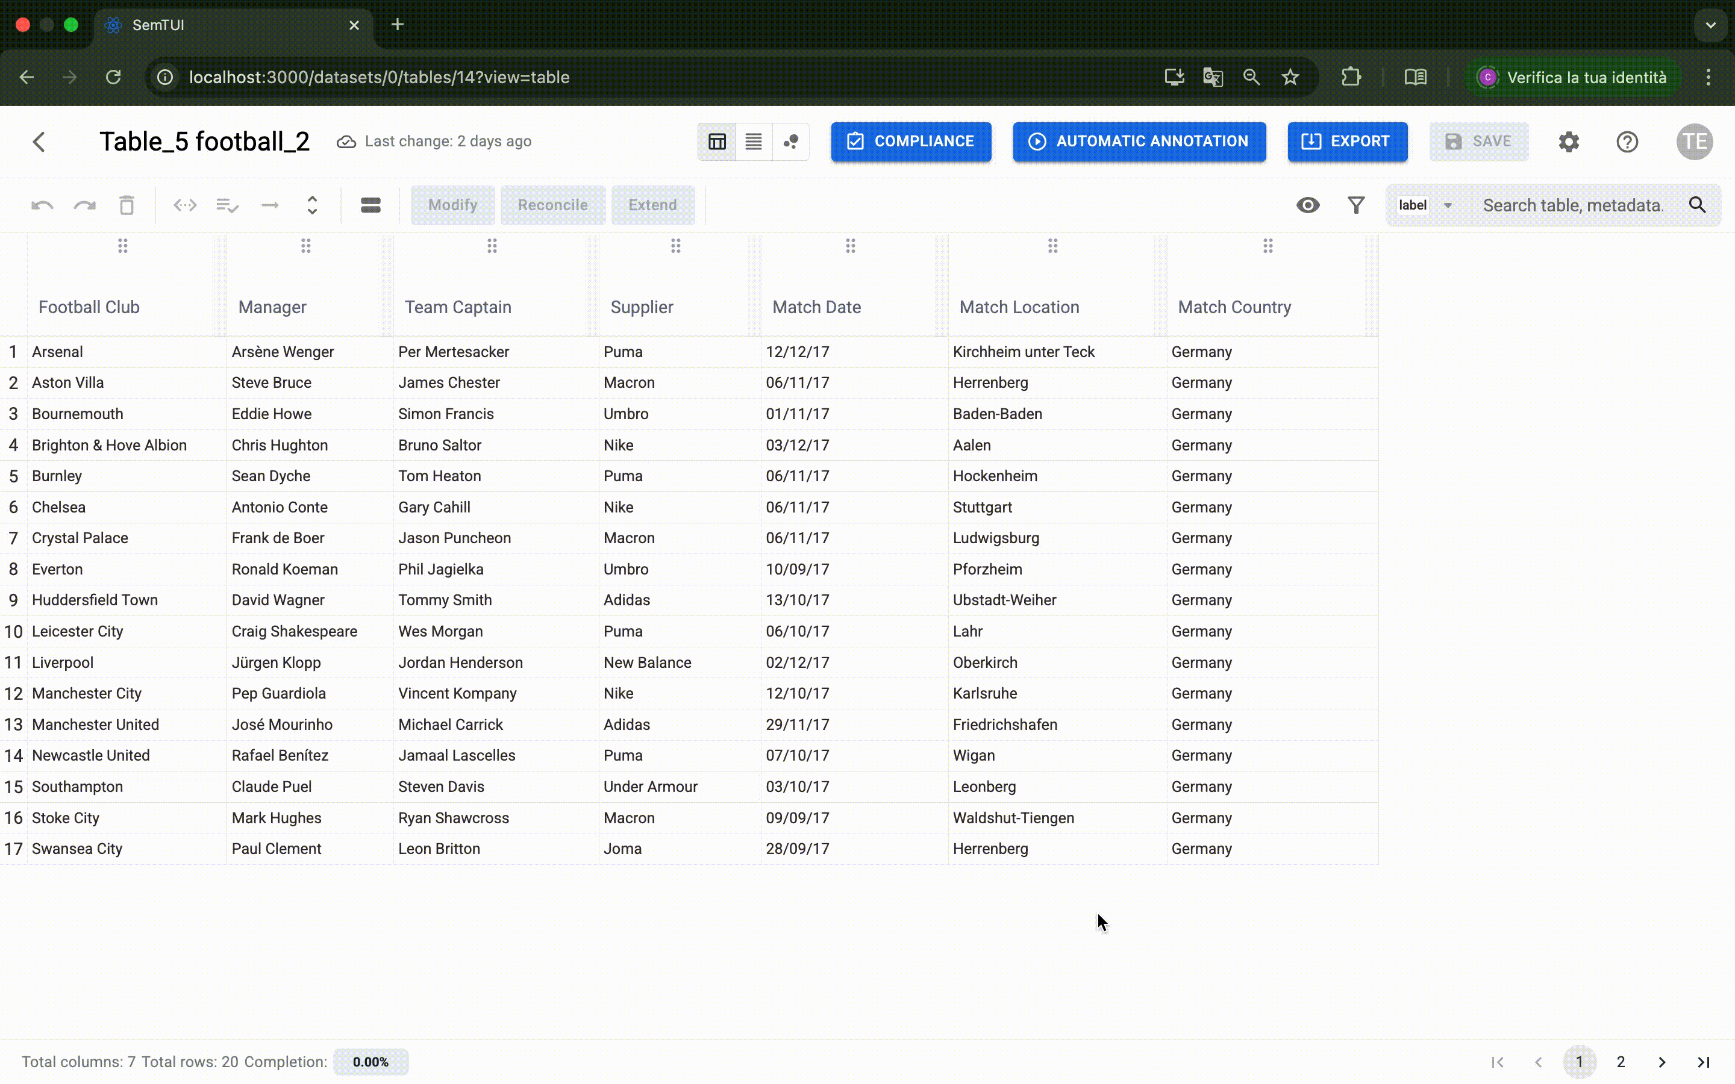The width and height of the screenshot is (1735, 1084).
Task: Open the expand columns tool icon
Action: click(184, 205)
